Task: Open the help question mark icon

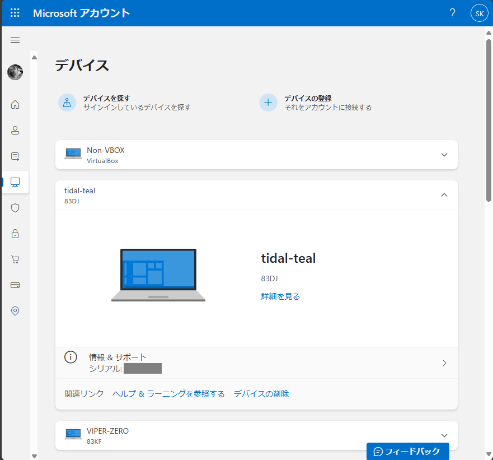Action: [x=452, y=13]
